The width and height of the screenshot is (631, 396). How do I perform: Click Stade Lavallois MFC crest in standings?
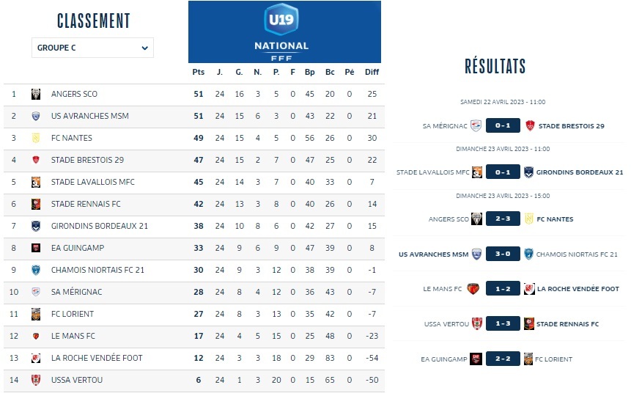click(35, 182)
